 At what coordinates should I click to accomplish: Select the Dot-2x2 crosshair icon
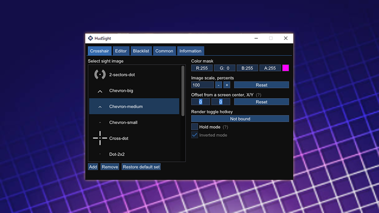99,154
